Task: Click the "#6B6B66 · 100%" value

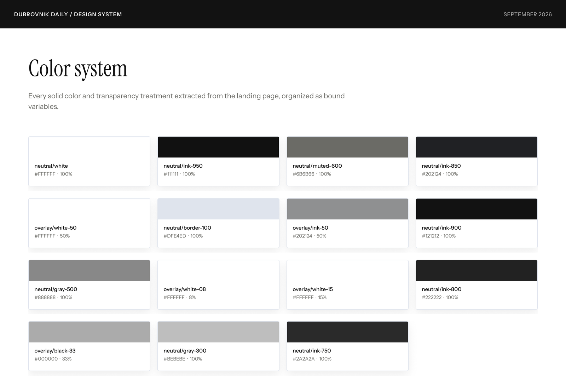Action: 312,174
